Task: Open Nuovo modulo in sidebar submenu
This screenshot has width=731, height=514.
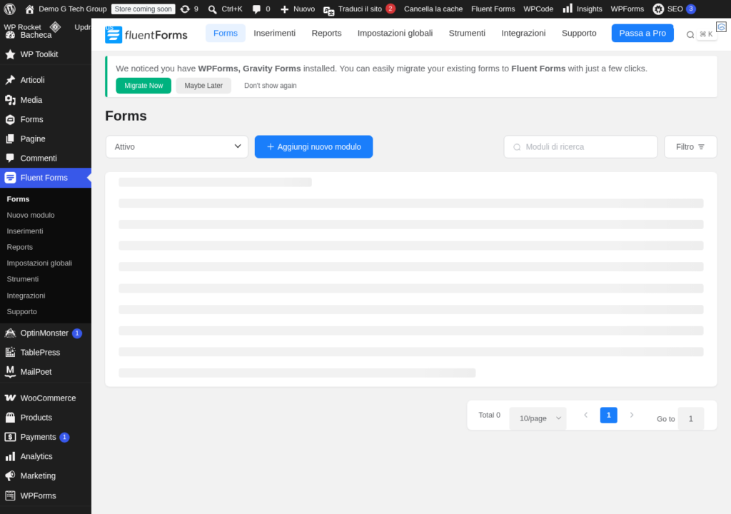Action: [31, 215]
